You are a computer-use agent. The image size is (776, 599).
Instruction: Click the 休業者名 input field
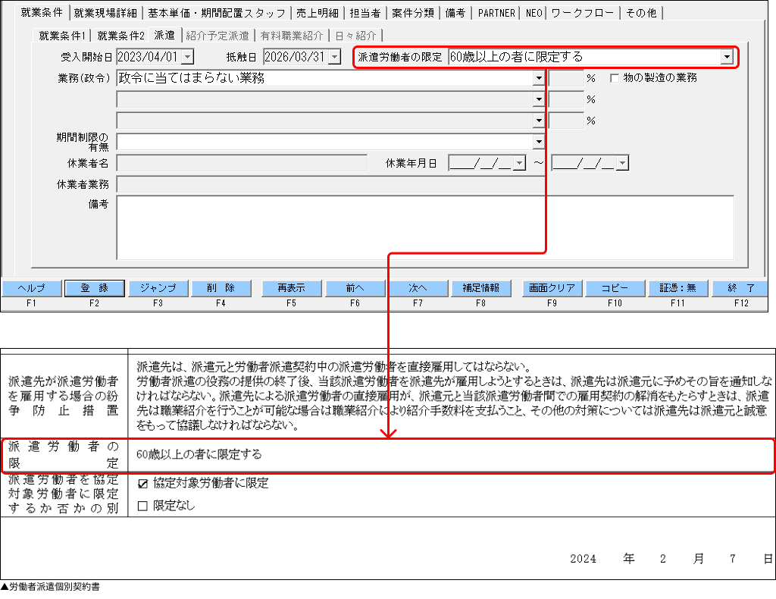pos(242,163)
